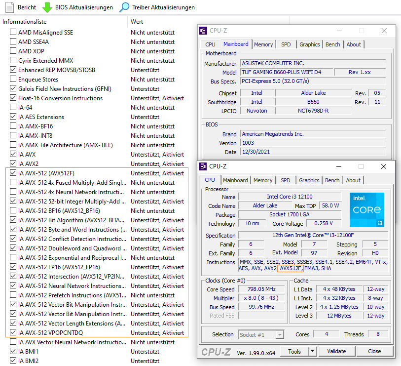
Task: Toggle IA AVX-512 FP16 checkbox
Action: pos(13,267)
